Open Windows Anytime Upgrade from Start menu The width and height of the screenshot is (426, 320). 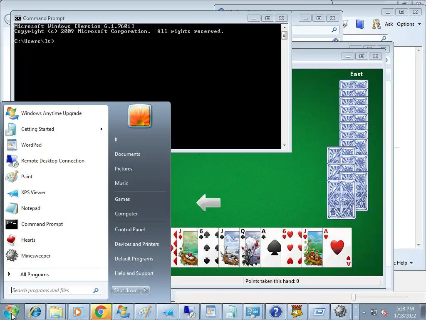click(x=51, y=113)
